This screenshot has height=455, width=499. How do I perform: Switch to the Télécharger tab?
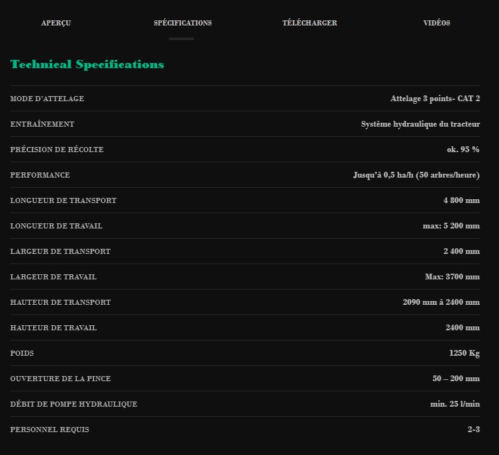click(x=309, y=23)
